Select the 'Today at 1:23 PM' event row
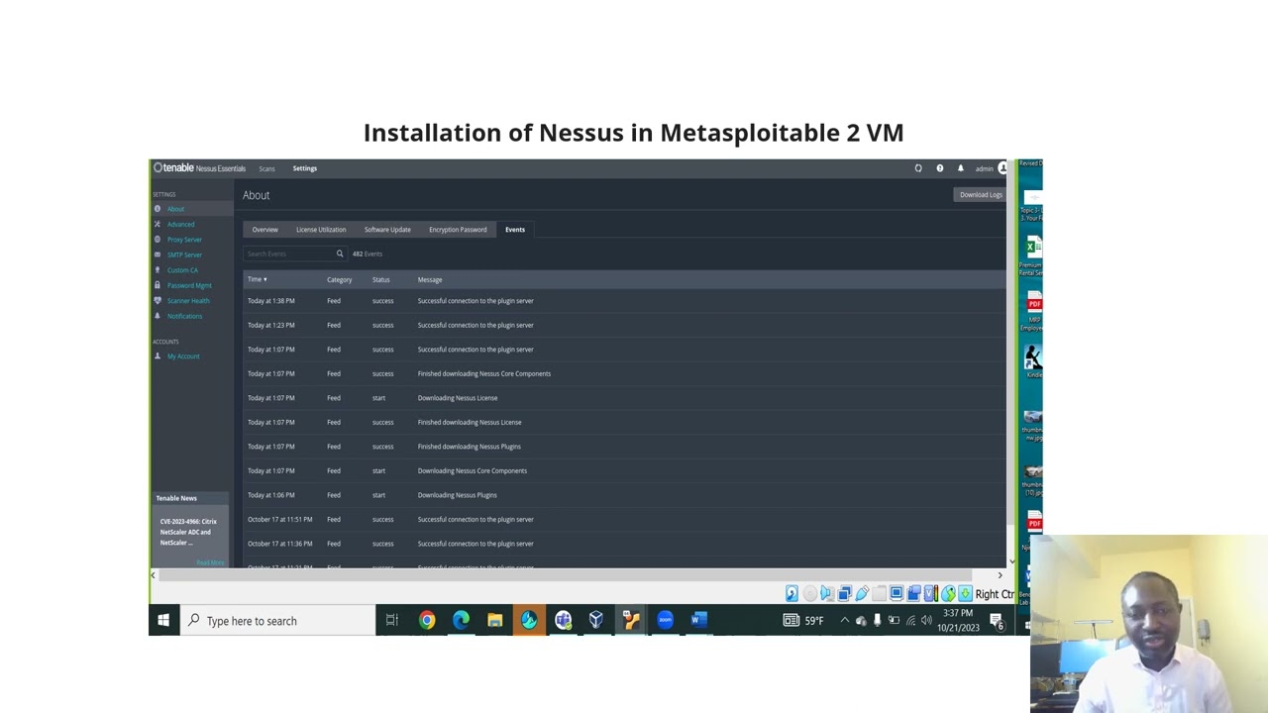1268x713 pixels. [624, 325]
